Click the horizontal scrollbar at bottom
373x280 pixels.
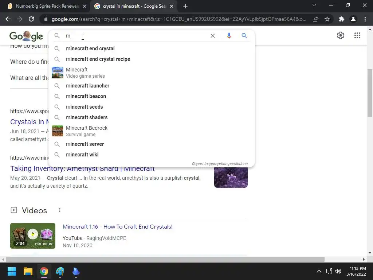[x=165, y=259]
